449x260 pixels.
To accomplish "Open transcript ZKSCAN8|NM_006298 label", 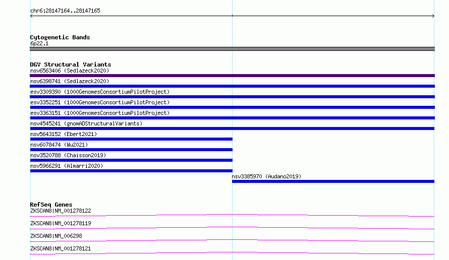I will click(56, 236).
